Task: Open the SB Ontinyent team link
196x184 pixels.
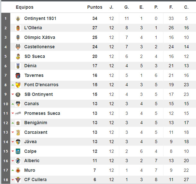Action: tap(39, 94)
